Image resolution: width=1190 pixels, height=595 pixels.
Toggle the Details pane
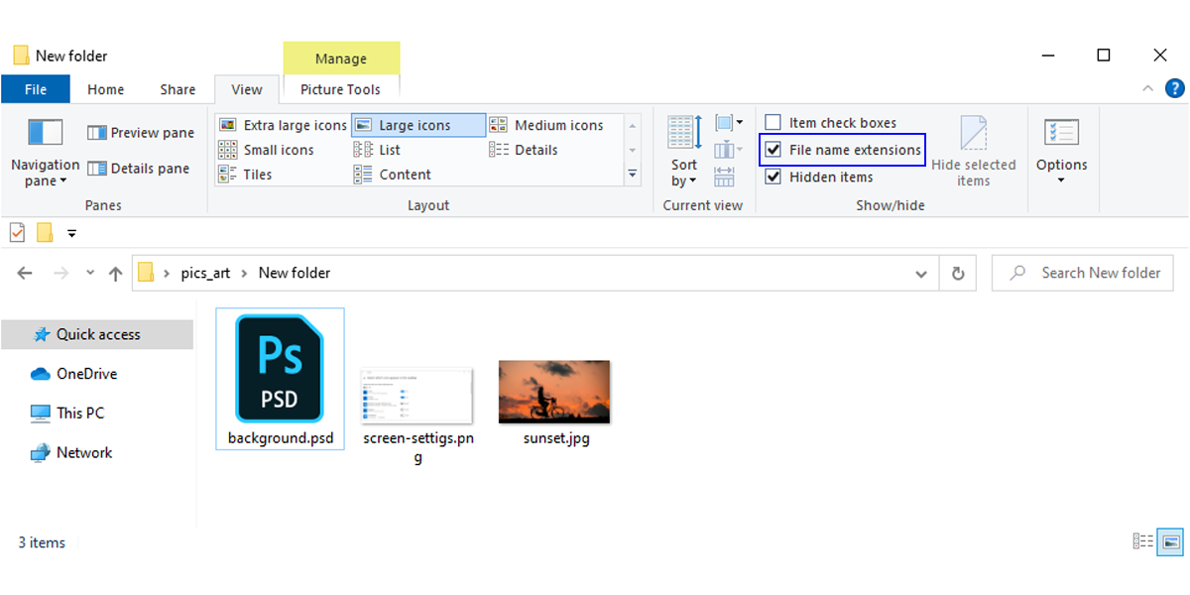(138, 169)
